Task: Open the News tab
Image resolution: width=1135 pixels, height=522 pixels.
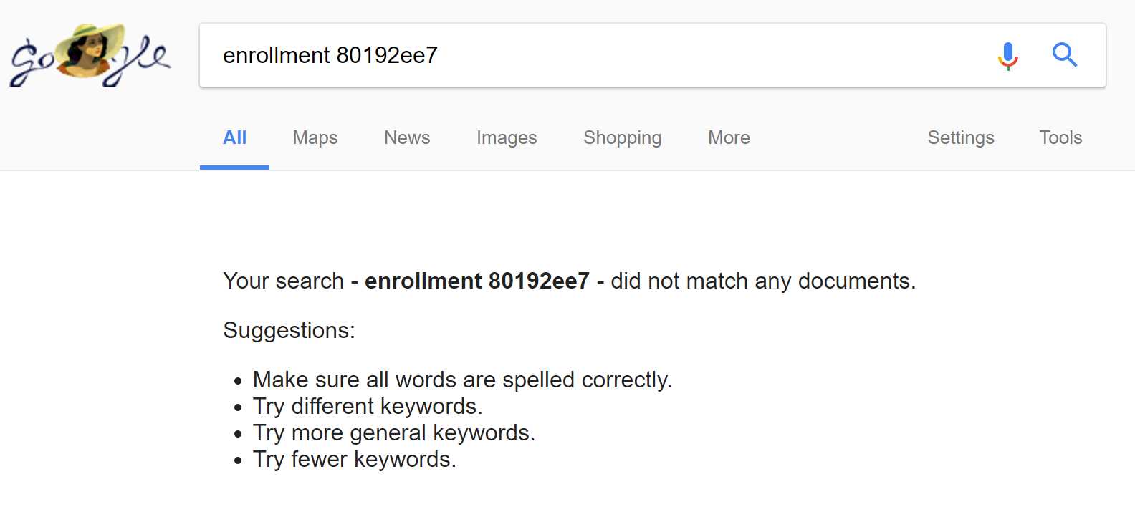Action: (x=407, y=137)
